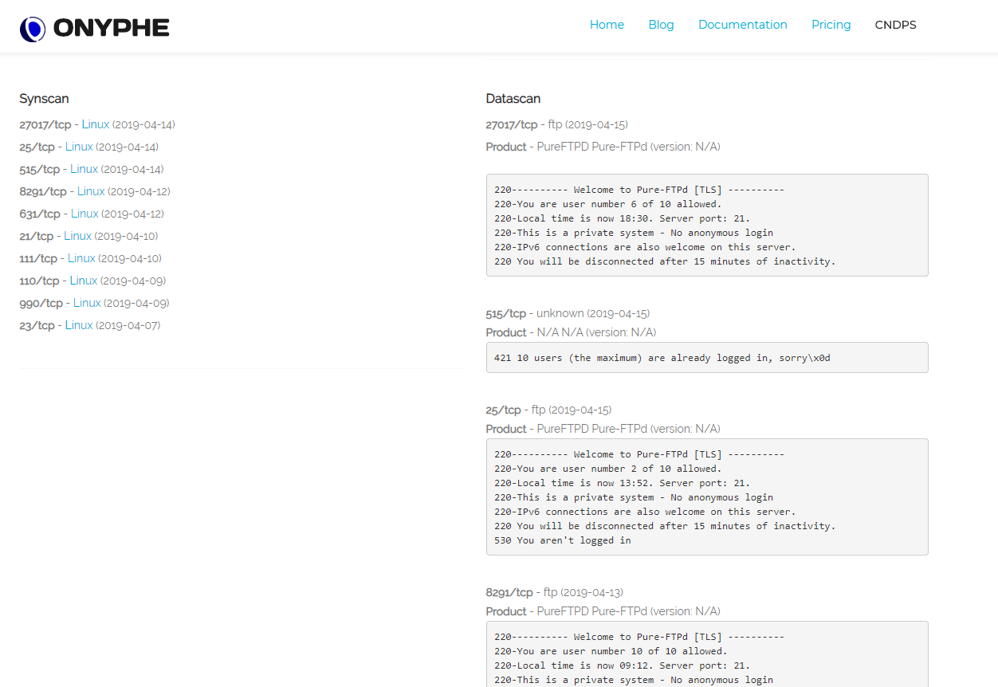Open the Pricing page
Image resolution: width=998 pixels, height=687 pixels.
pyautogui.click(x=831, y=25)
